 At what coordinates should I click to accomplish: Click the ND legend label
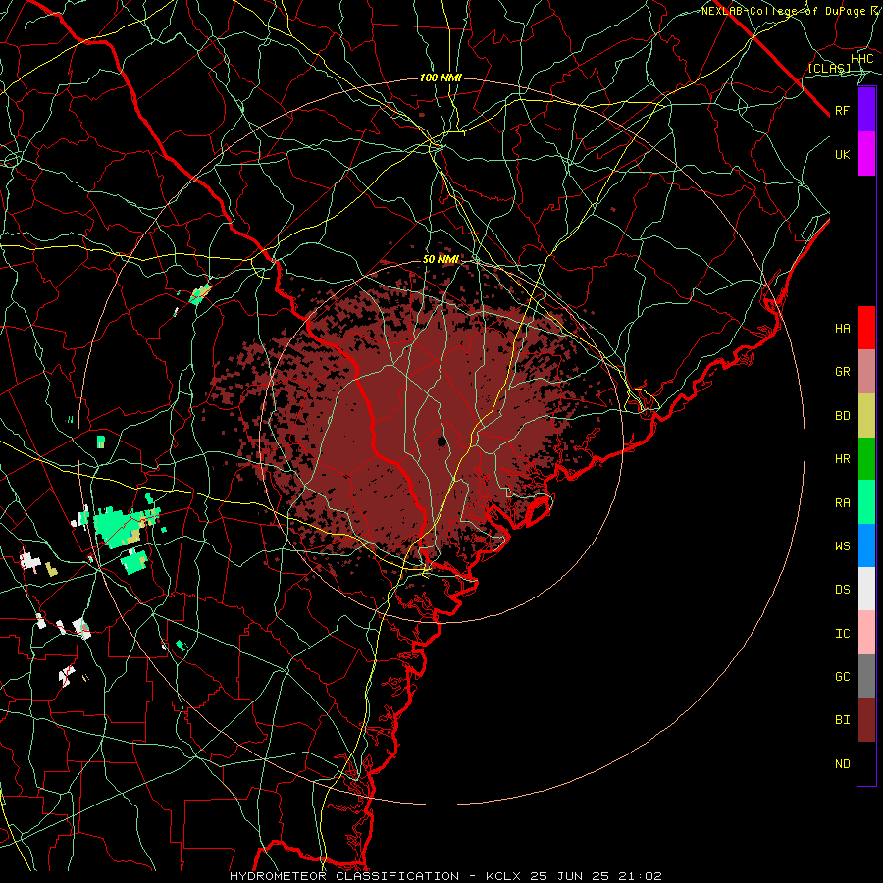pos(842,764)
